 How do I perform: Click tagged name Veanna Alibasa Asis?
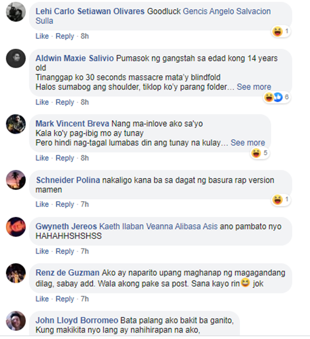pyautogui.click(x=182, y=226)
